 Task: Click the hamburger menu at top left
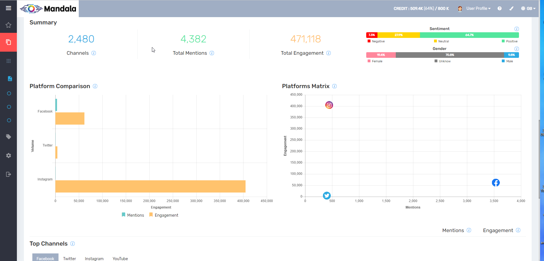click(x=8, y=8)
